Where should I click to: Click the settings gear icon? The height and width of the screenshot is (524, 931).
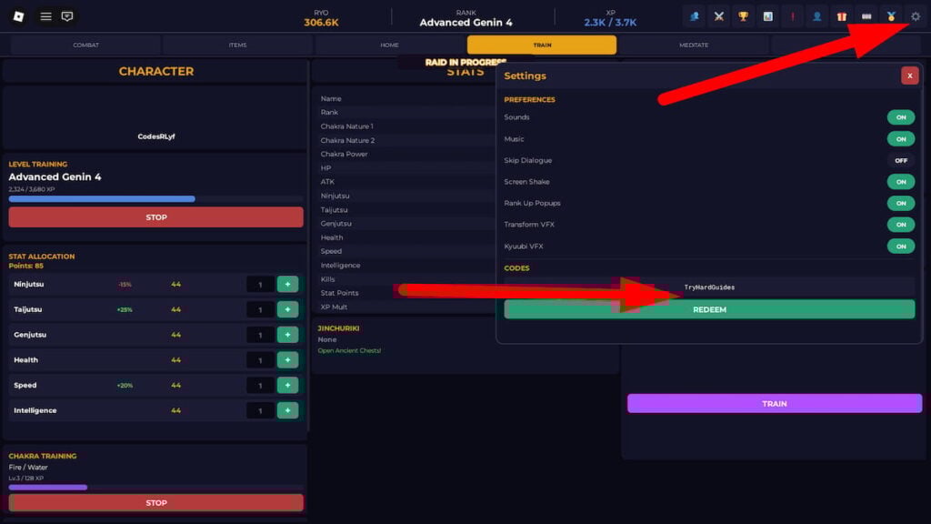[916, 15]
